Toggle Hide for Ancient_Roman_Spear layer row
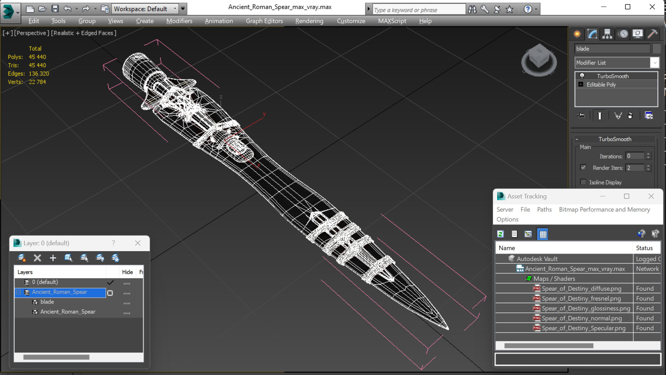The width and height of the screenshot is (666, 375). point(127,293)
